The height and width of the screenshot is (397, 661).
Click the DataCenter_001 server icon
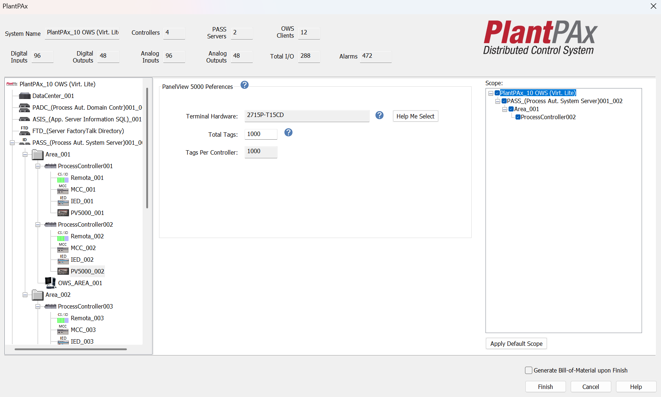point(24,96)
